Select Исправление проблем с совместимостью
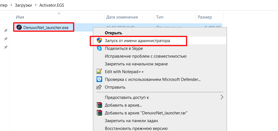This screenshot has height=131, width=278. coord(145,56)
